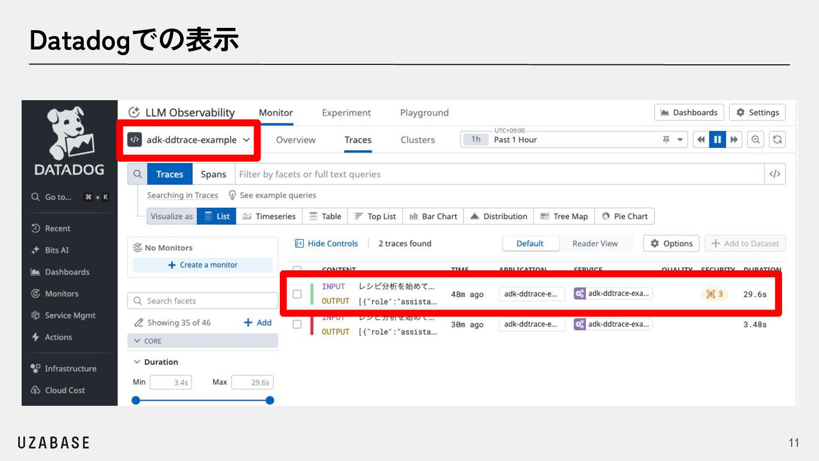Collapse the Duration facet
The width and height of the screenshot is (819, 461).
(156, 362)
